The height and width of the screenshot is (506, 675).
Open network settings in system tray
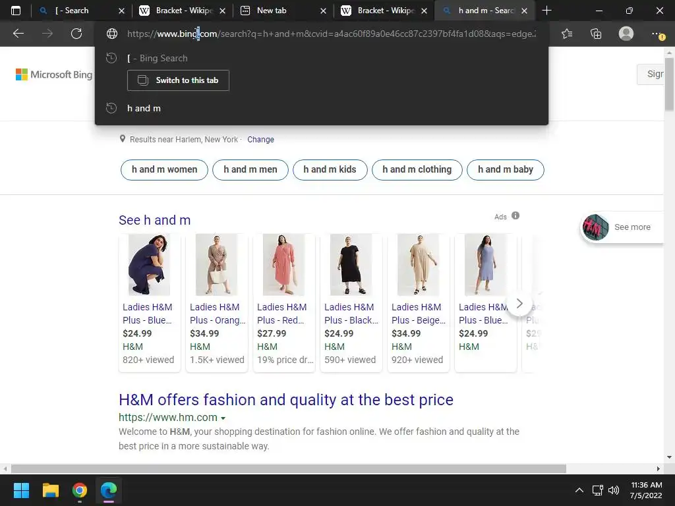coord(597,490)
